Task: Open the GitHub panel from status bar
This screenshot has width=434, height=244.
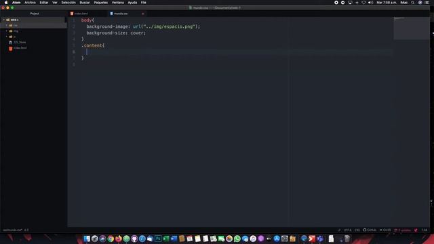Action: pyautogui.click(x=370, y=230)
